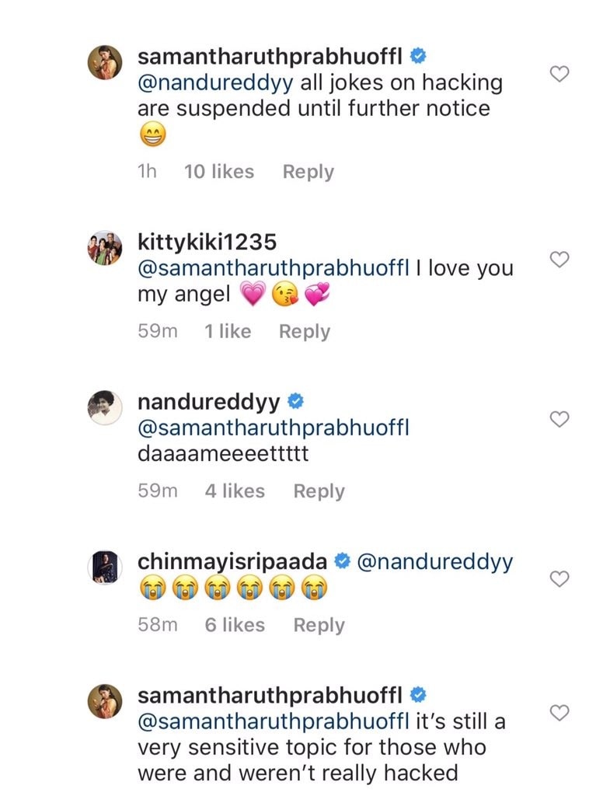View 4 likes on nandureddyy's comment
Image resolution: width=603 pixels, height=796 pixels.
(x=235, y=491)
